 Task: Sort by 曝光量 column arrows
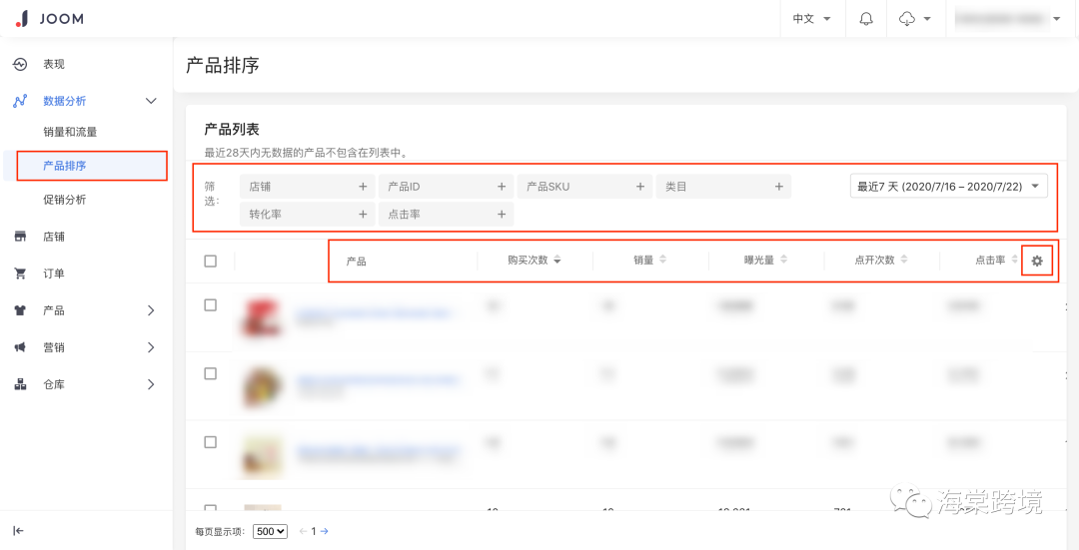(x=784, y=260)
